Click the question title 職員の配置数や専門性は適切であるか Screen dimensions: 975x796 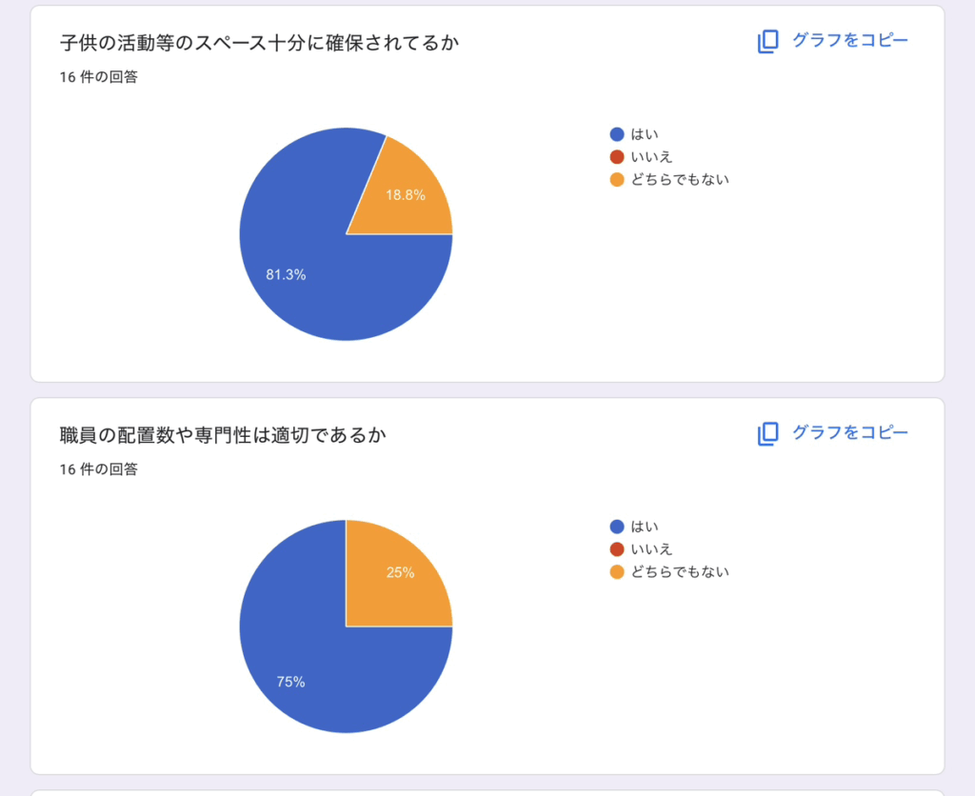[x=223, y=435]
